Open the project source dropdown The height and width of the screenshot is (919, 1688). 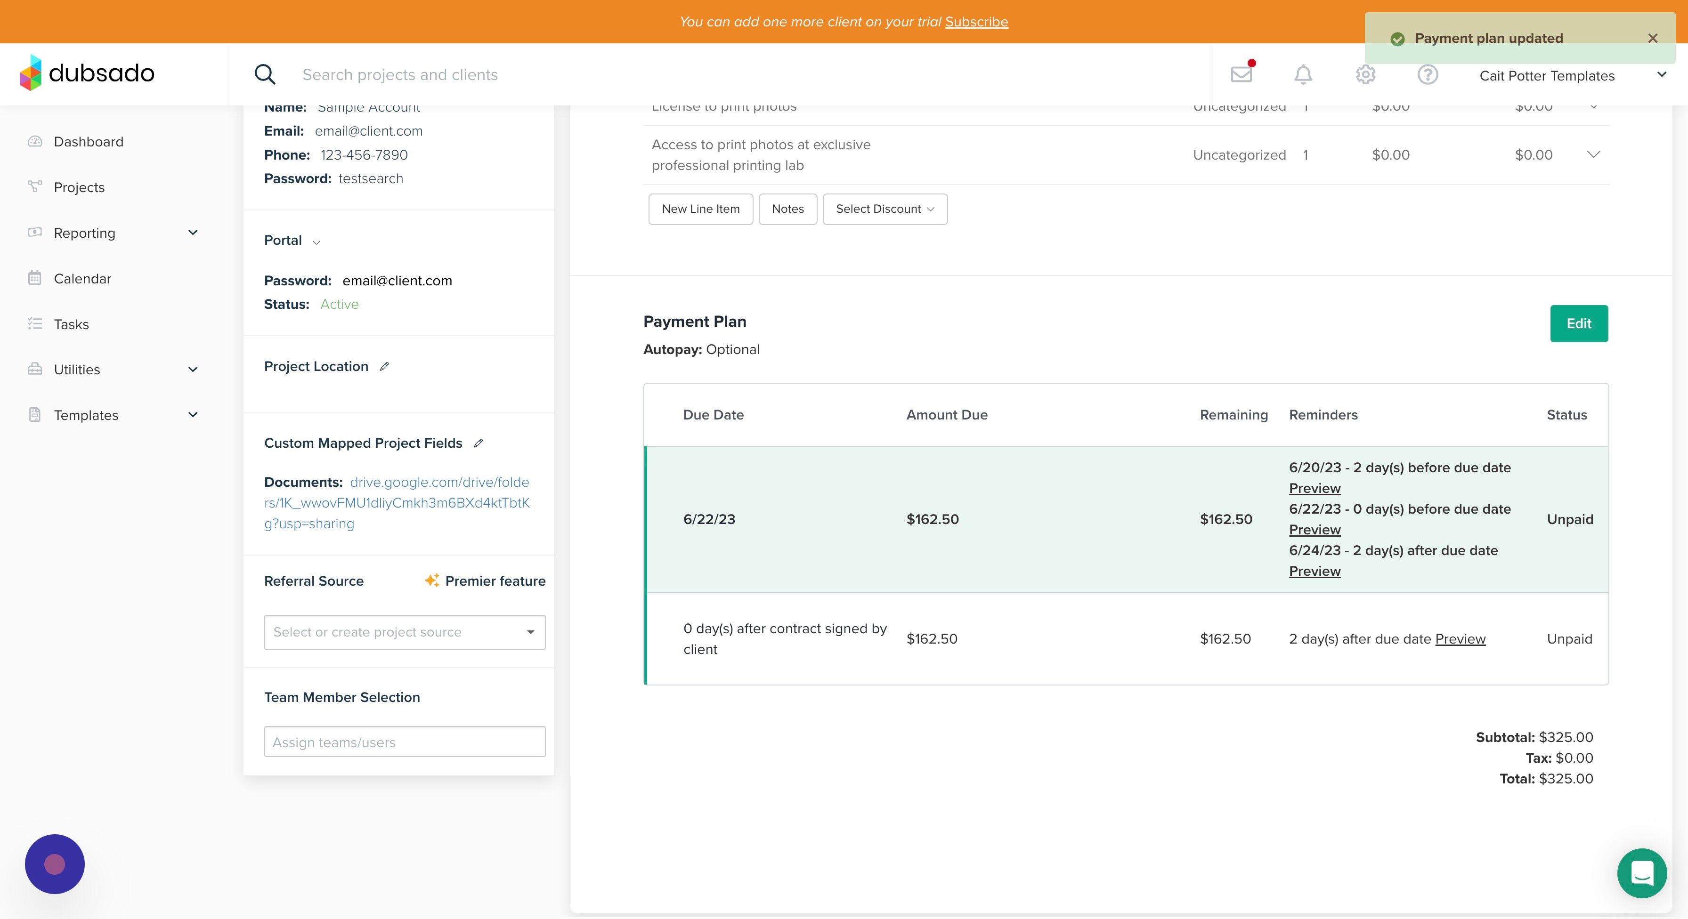[404, 632]
